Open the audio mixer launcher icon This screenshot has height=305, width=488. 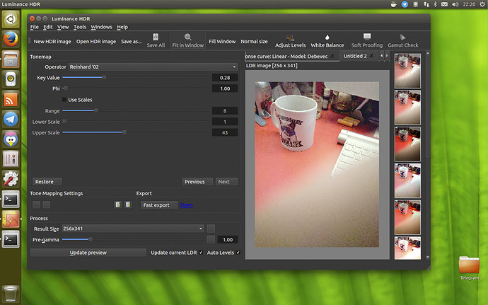pos(11,159)
